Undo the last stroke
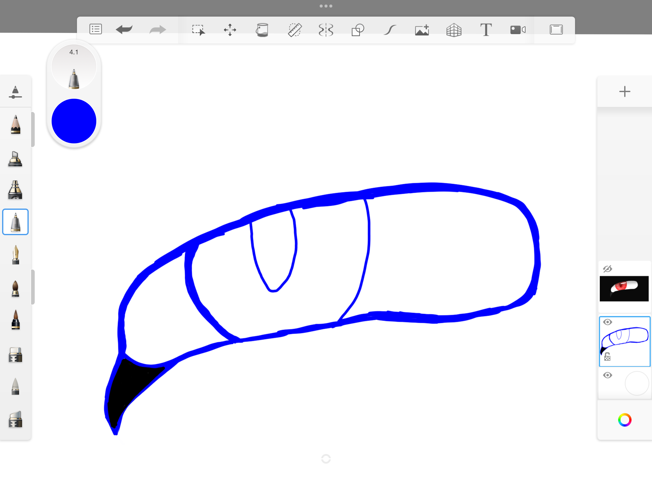This screenshot has width=652, height=489. [x=124, y=30]
